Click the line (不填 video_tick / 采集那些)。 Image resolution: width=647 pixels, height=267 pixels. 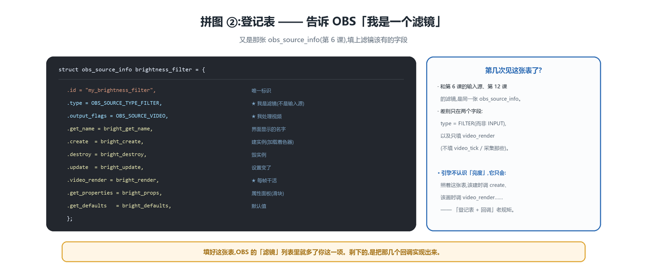click(x=475, y=148)
